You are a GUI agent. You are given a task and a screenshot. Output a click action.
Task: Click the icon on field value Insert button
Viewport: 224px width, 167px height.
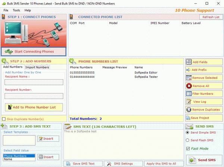tap(41, 157)
